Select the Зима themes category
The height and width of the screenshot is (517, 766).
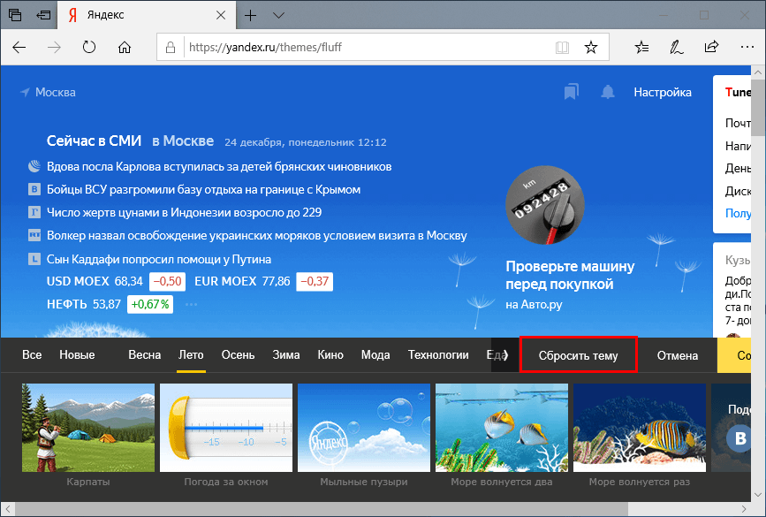tap(286, 354)
